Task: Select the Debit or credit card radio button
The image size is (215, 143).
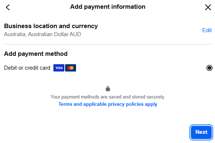Action: pyautogui.click(x=210, y=68)
